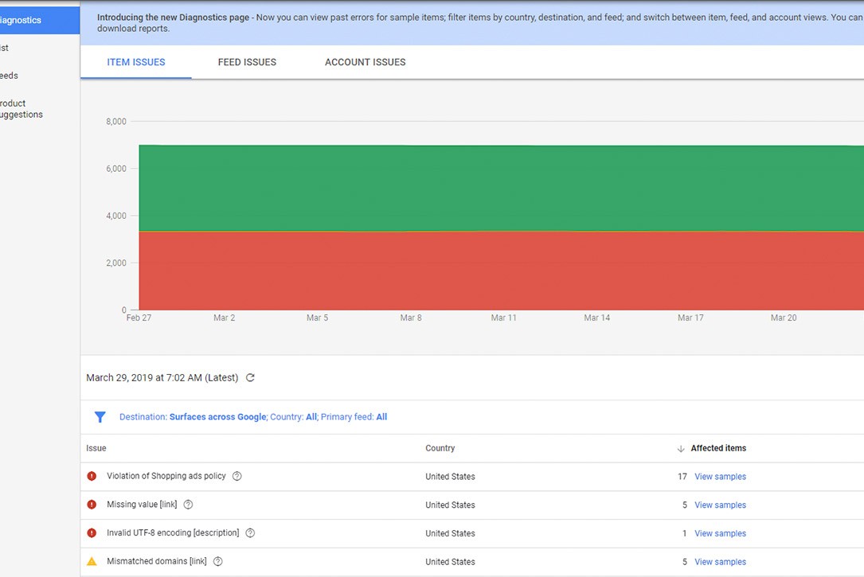
Task: Switch to the Feed Issues tab
Action: click(x=247, y=61)
